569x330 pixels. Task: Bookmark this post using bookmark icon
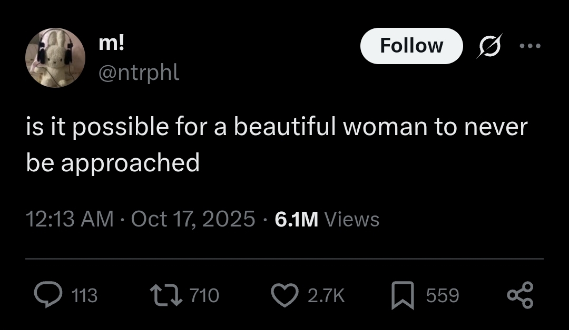403,295
